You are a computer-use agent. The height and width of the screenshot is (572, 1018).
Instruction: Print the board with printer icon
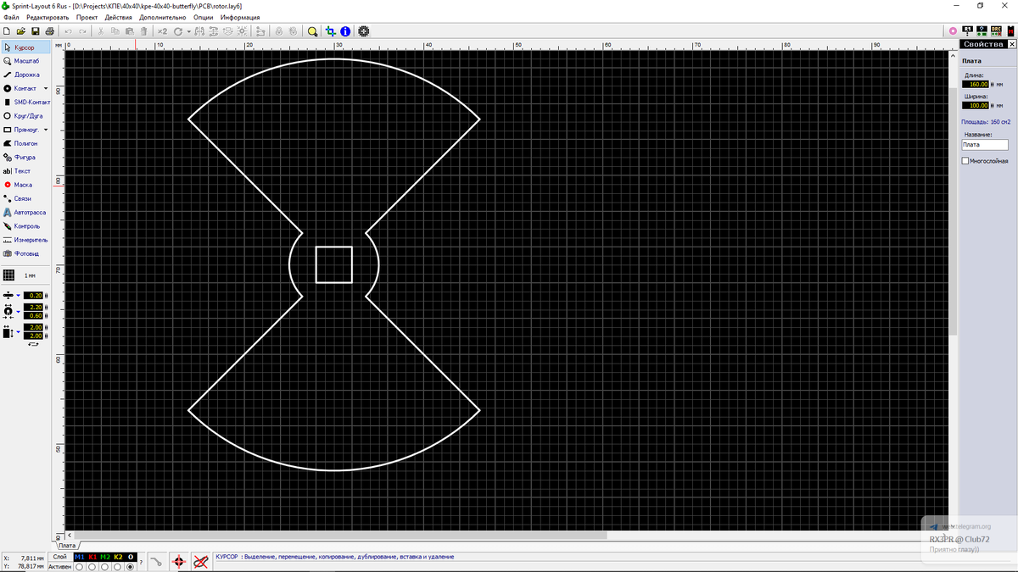coord(49,31)
